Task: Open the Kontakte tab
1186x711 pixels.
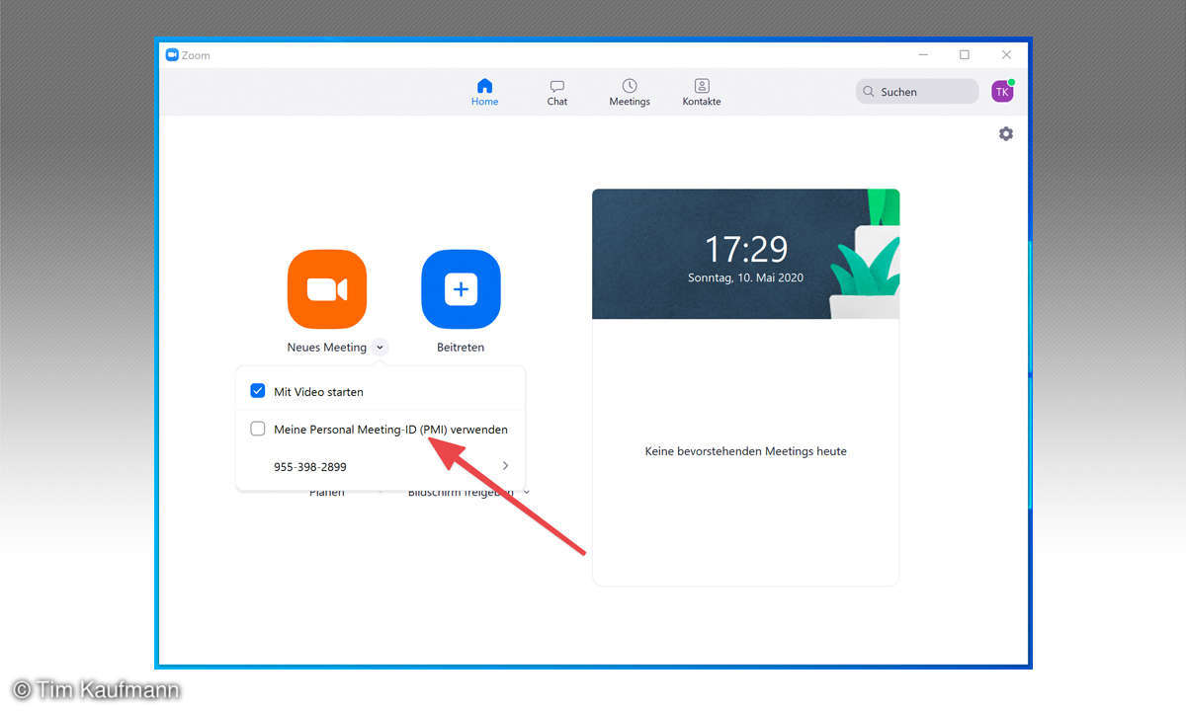Action: coord(702,93)
